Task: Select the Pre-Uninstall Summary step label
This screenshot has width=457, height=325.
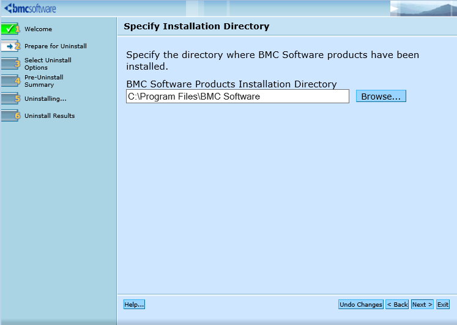Action: pyautogui.click(x=43, y=81)
